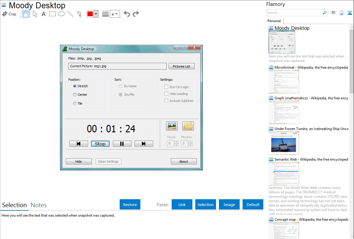The height and width of the screenshot is (239, 354).
Task: Select the arrow pointer tool
Action: [x=35, y=14]
